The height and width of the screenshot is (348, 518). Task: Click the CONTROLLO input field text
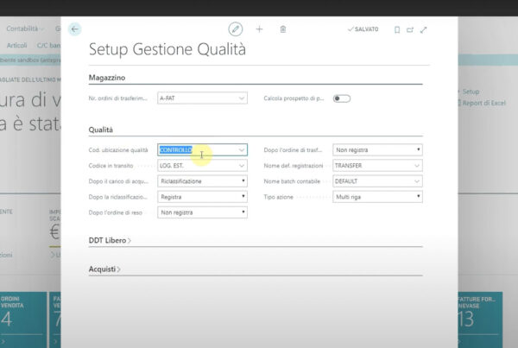(x=176, y=150)
